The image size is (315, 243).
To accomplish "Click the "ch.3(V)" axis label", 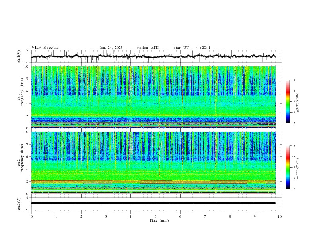I will [19, 204].
